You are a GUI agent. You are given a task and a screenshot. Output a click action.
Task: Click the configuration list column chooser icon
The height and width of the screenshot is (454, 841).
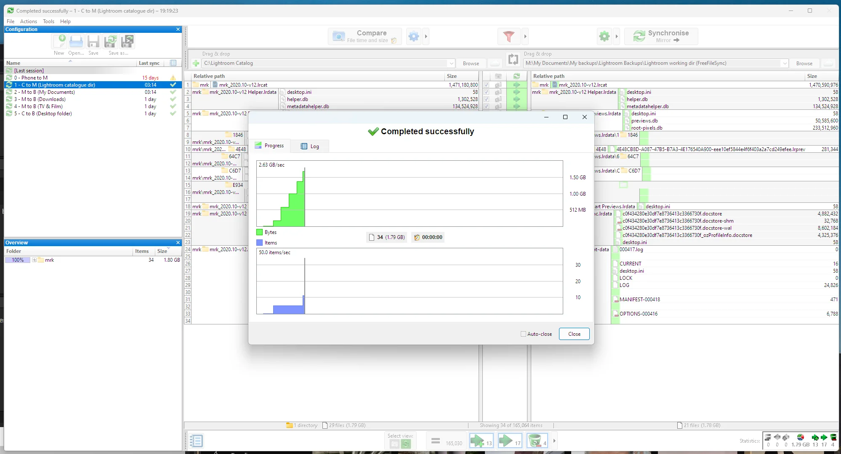pyautogui.click(x=173, y=63)
